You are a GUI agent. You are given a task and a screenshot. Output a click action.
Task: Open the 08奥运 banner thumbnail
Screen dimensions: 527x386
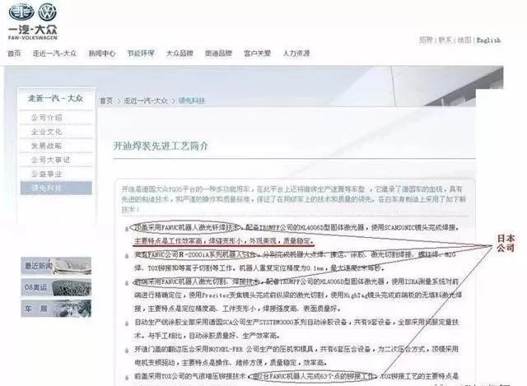point(56,287)
